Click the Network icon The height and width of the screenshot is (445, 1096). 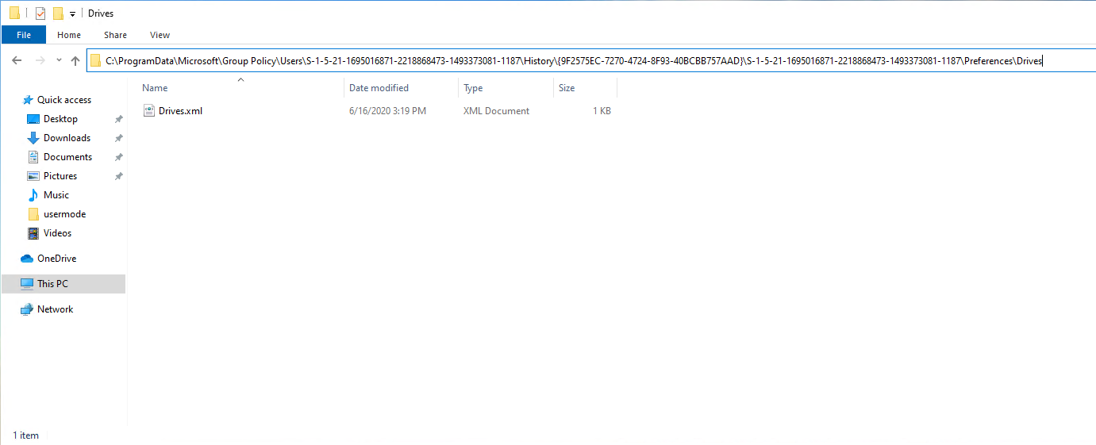tap(27, 309)
